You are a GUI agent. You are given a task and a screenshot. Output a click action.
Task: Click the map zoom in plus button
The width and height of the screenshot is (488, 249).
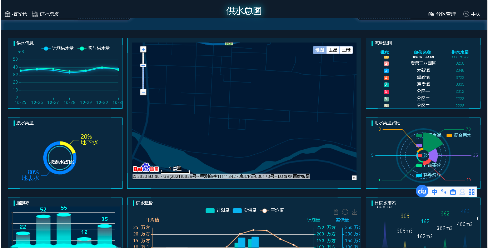pos(143,49)
